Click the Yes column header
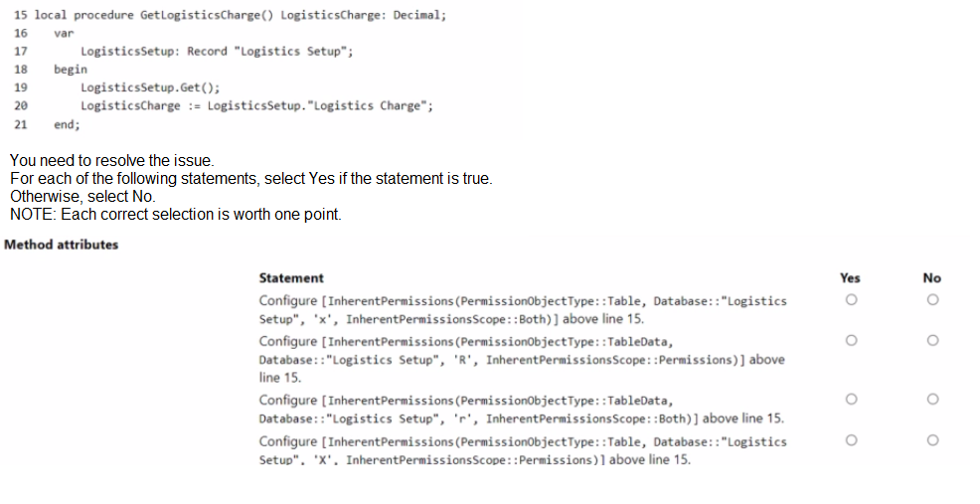The height and width of the screenshot is (504, 980). pos(850,278)
